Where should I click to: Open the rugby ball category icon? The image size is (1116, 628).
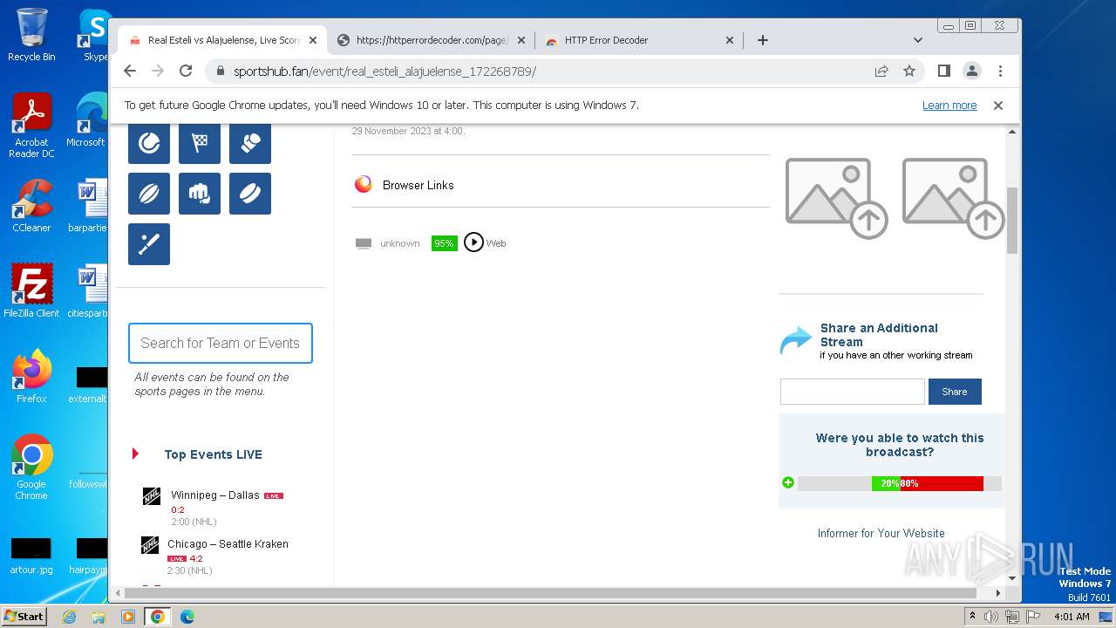point(149,194)
